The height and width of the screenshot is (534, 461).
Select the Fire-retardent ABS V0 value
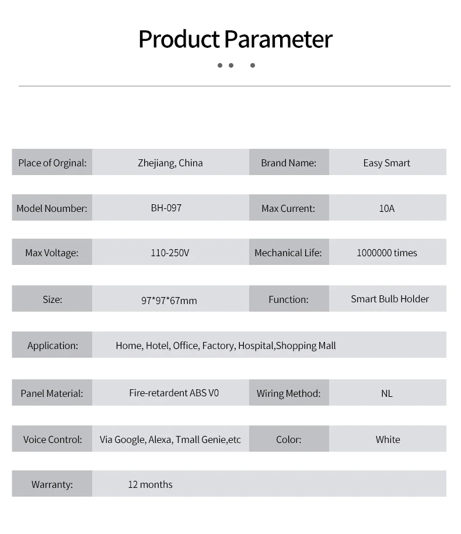pyautogui.click(x=174, y=393)
